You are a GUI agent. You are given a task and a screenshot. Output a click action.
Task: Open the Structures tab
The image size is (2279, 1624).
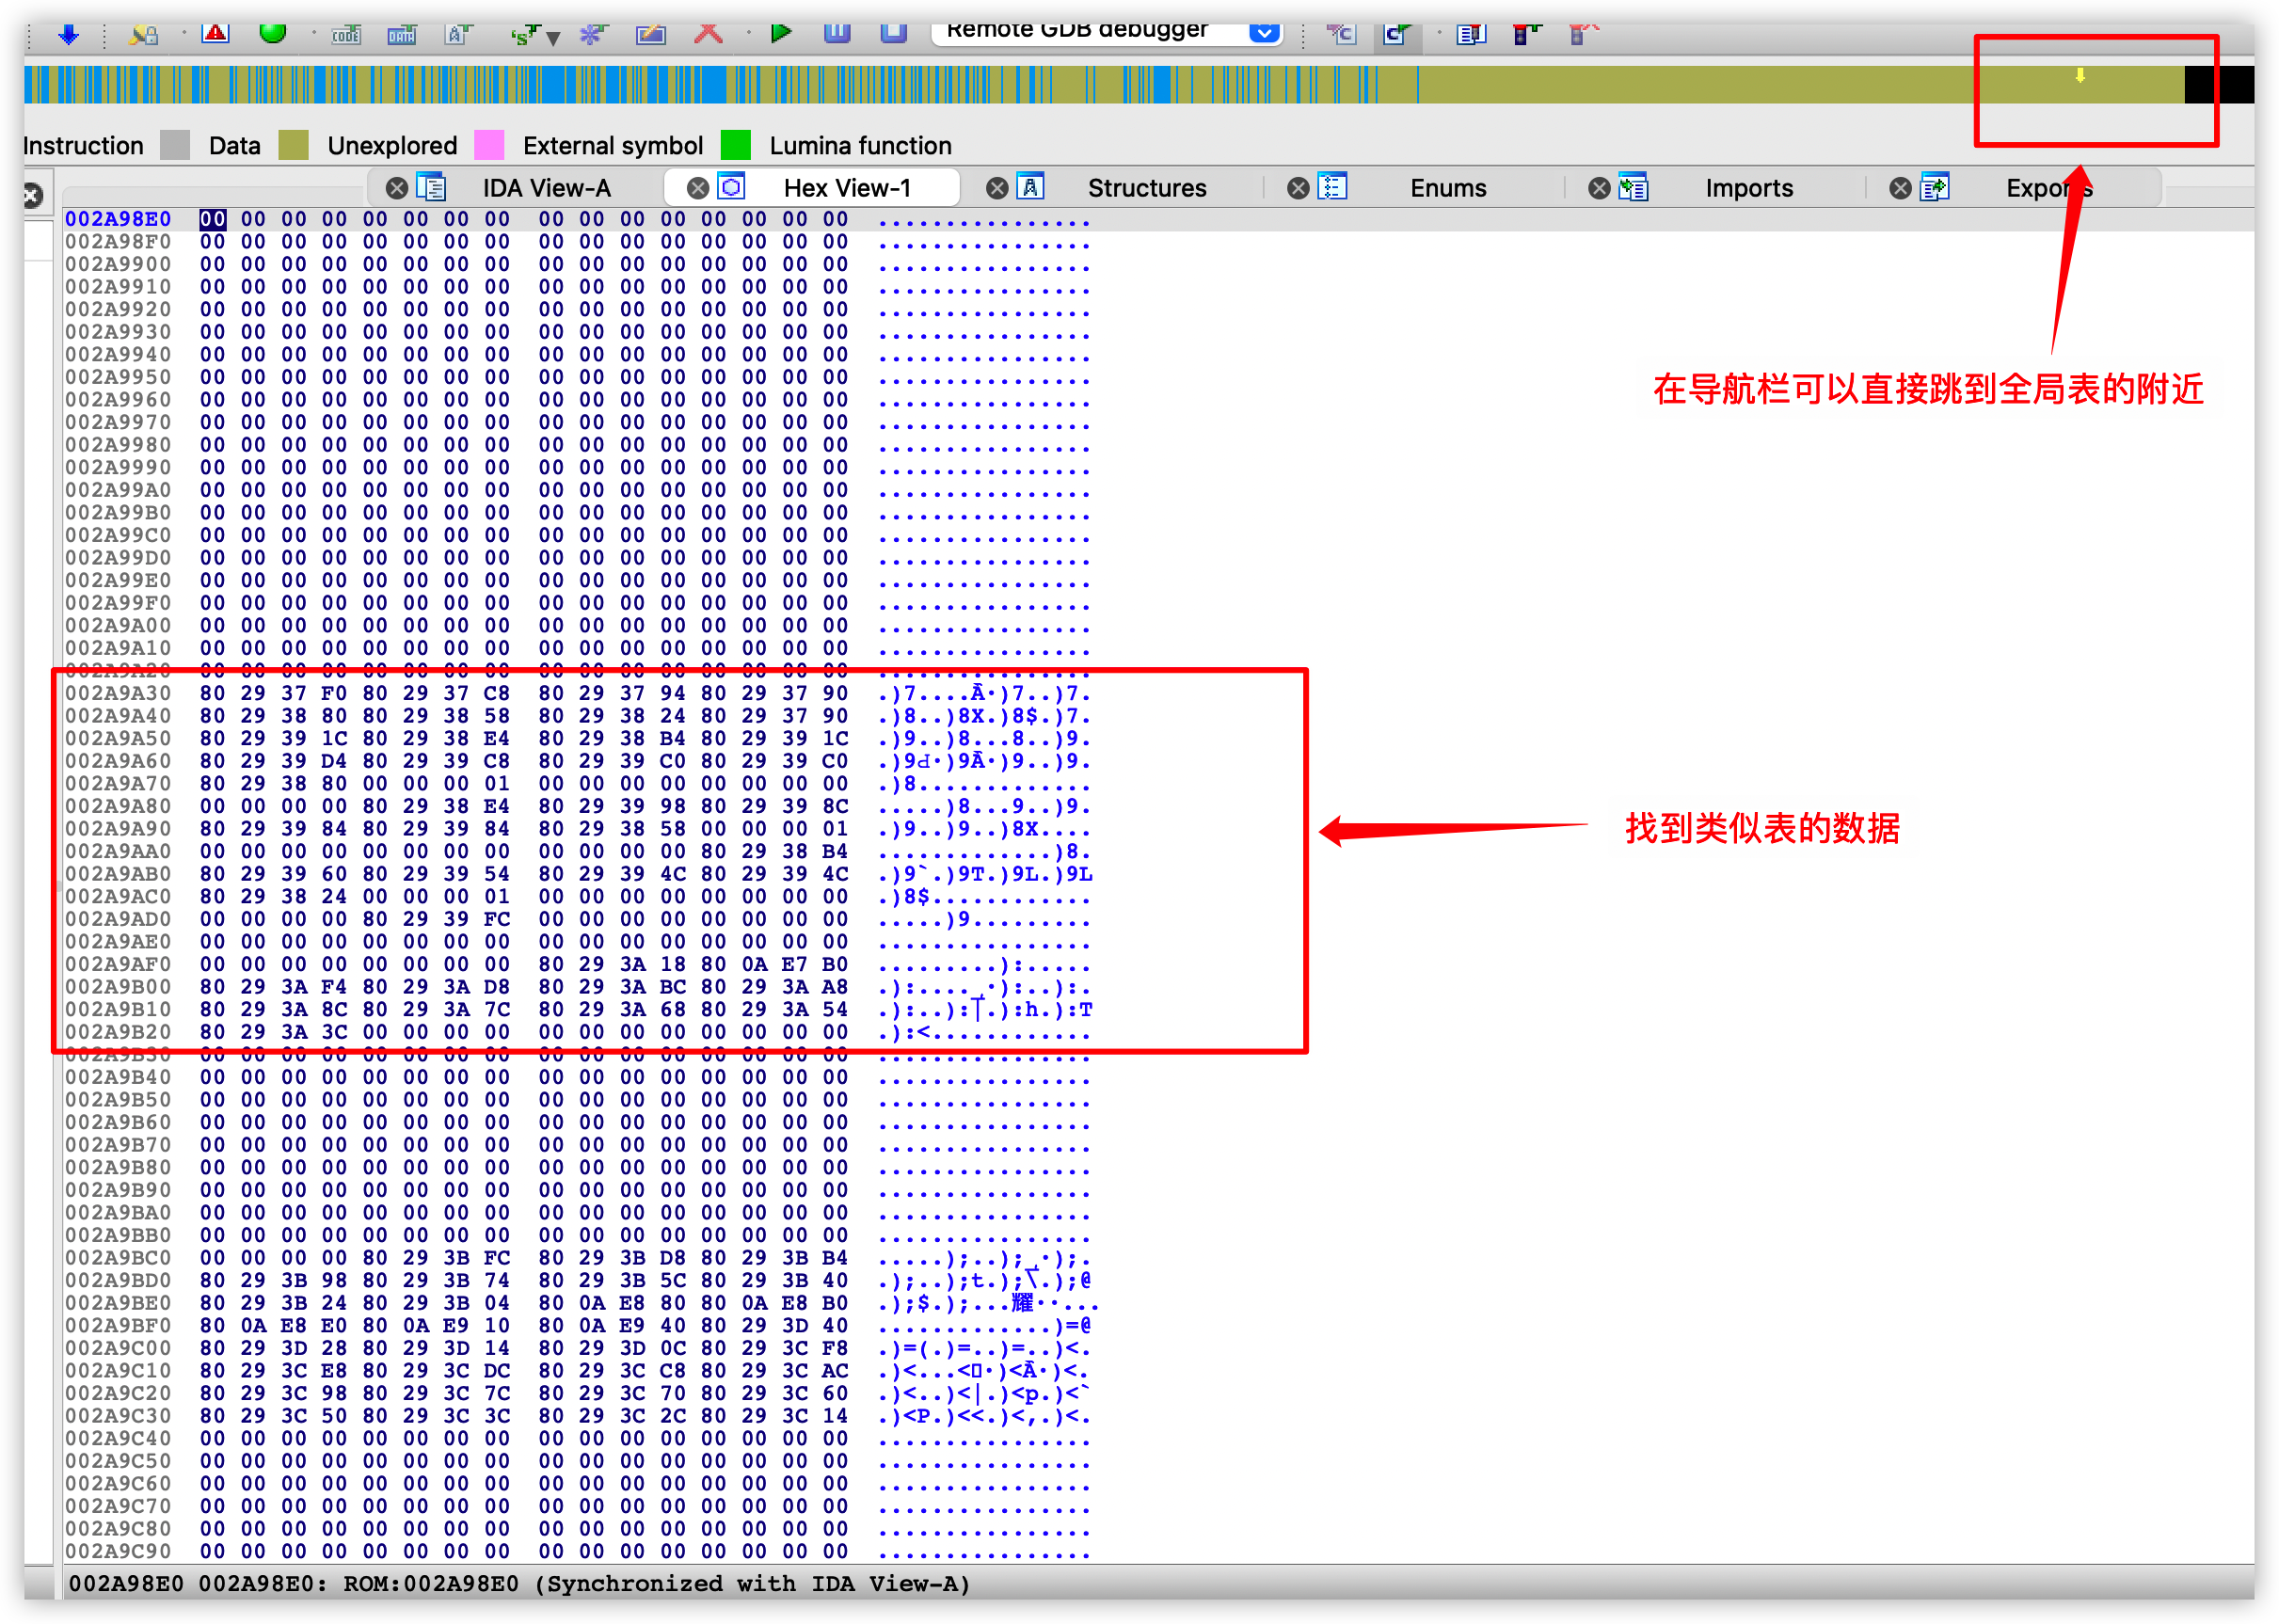1146,188
